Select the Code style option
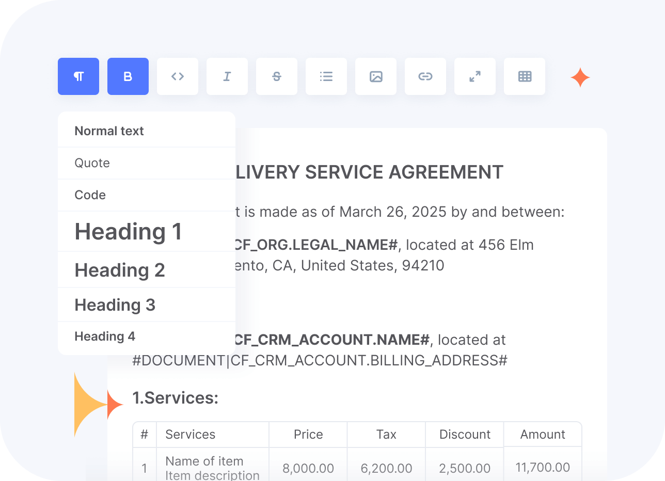 coord(90,195)
